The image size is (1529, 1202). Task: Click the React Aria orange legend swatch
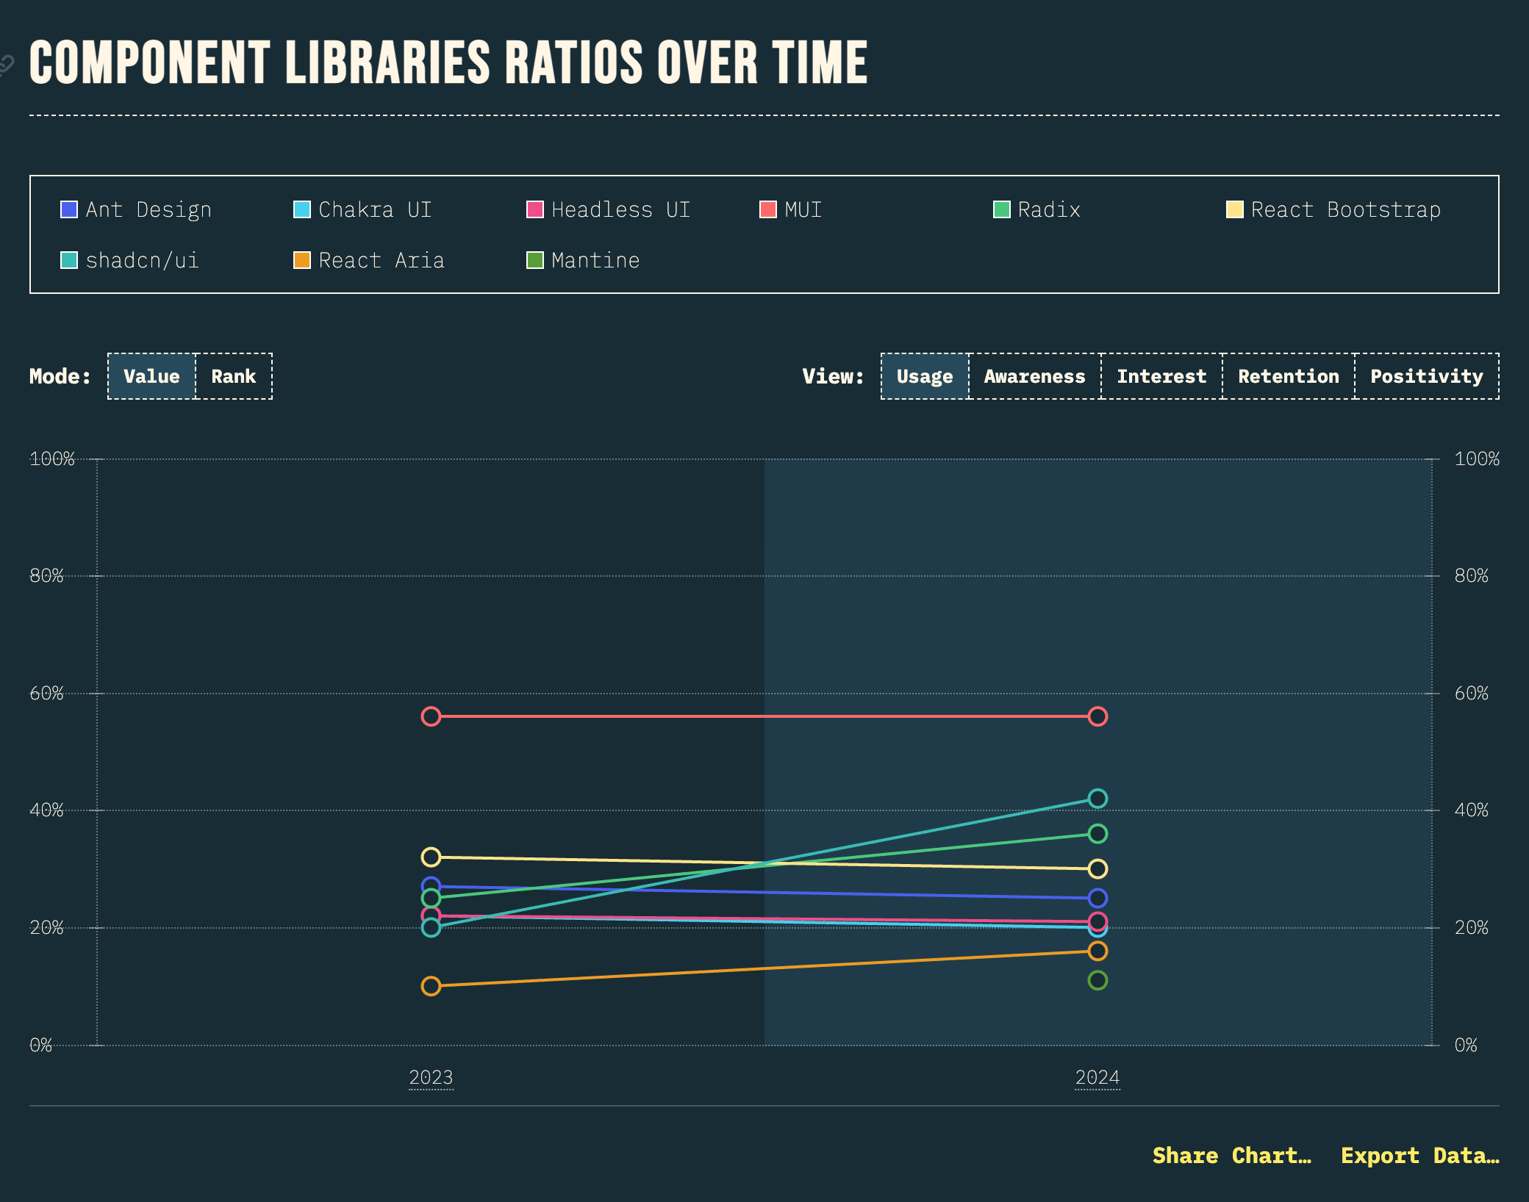point(302,261)
